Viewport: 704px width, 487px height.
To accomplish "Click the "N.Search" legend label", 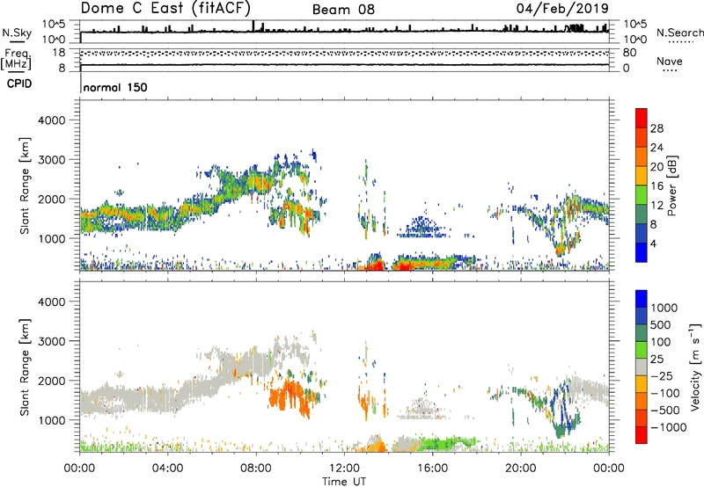I will tap(679, 33).
